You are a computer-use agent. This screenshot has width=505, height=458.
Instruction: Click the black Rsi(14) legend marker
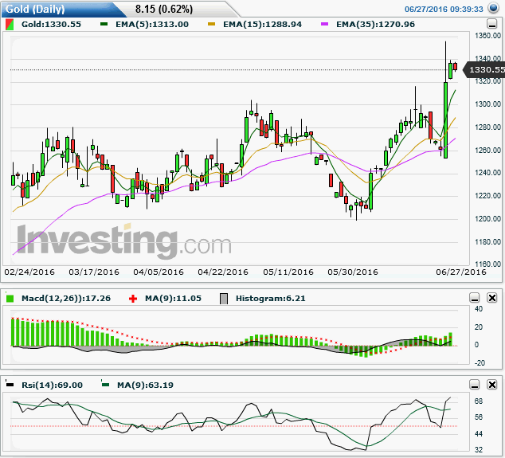(x=10, y=385)
